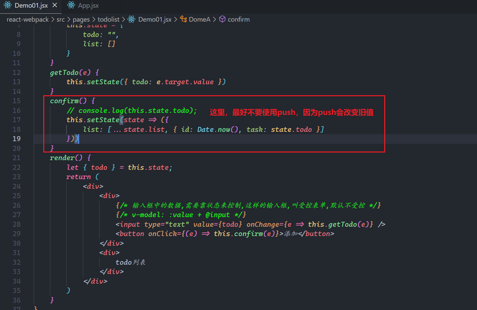Click line number 19 in gutter
477x310 pixels.
click(17, 139)
